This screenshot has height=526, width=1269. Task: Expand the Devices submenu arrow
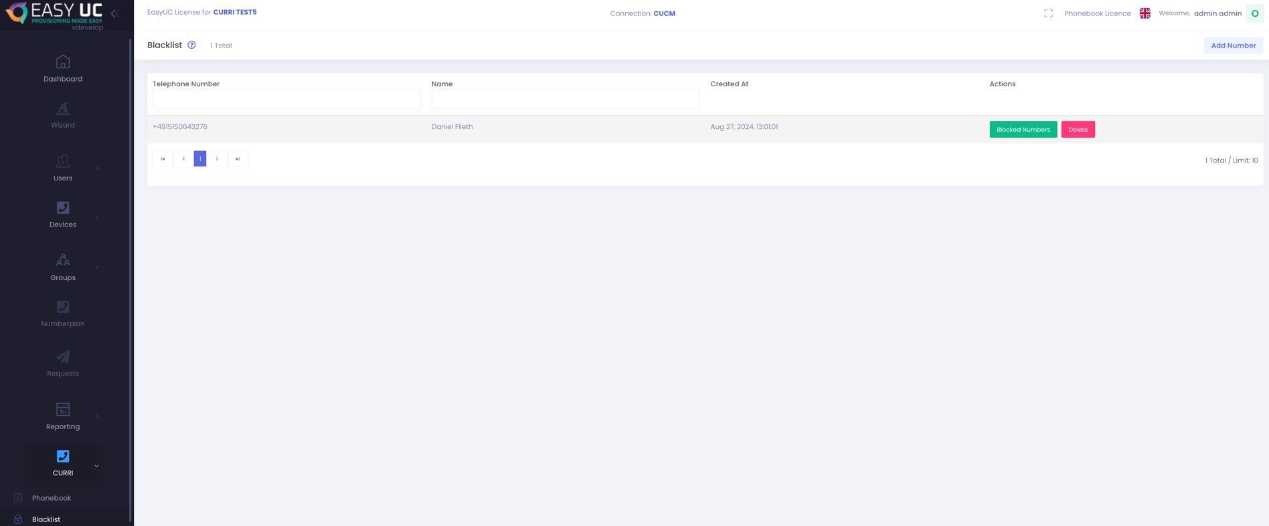(98, 217)
